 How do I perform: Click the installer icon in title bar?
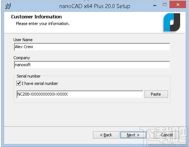[x=8, y=6]
